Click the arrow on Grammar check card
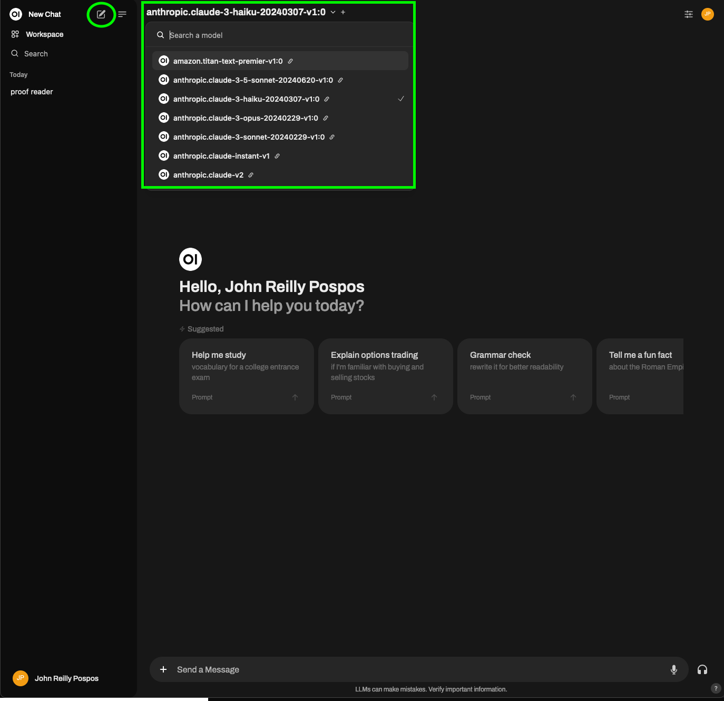Image resolution: width=724 pixels, height=701 pixels. coord(573,397)
